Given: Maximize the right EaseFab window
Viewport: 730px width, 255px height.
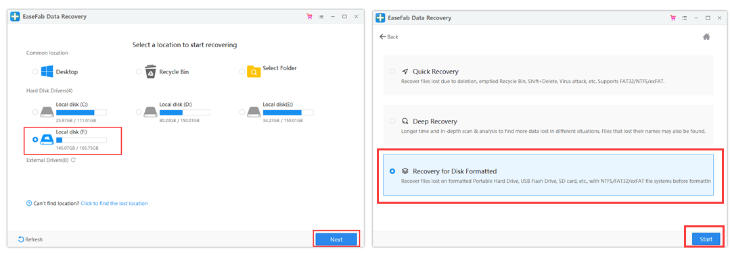Looking at the screenshot, I should 708,18.
